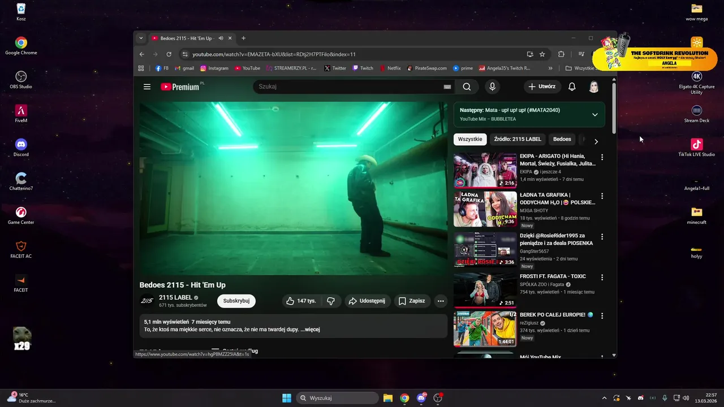This screenshot has height=407, width=724.
Task: Open options menu for FROSTI FT. FAGATA video
Action: (602, 278)
